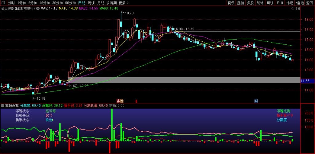
Task: Switch to the 60分钟 period tab
Action: [x=70, y=3]
